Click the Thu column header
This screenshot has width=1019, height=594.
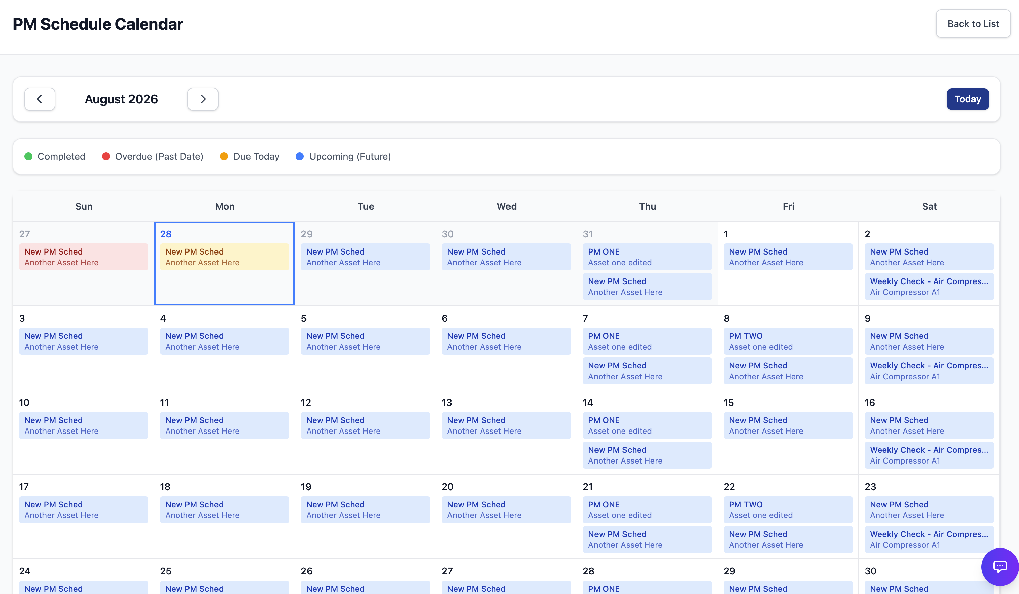(x=647, y=206)
